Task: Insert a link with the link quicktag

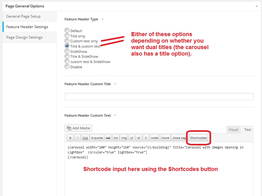Action: [85, 138]
